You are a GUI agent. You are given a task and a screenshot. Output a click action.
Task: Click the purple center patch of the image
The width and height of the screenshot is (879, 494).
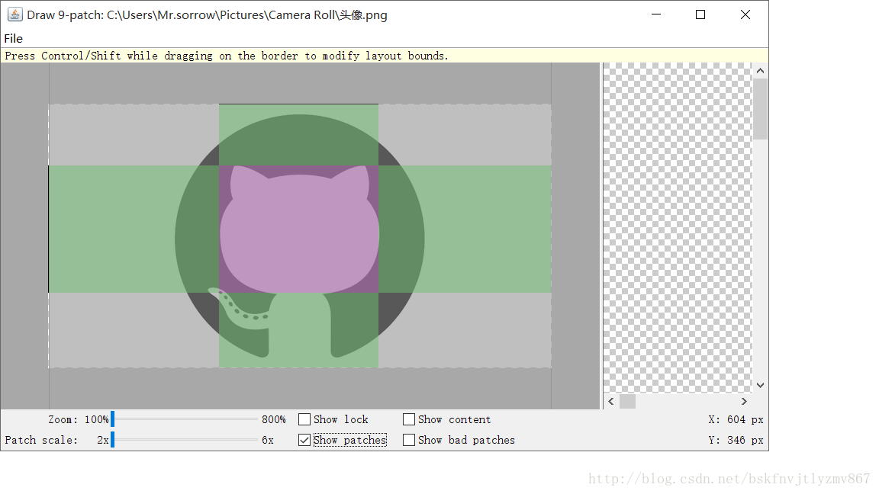[x=299, y=229]
